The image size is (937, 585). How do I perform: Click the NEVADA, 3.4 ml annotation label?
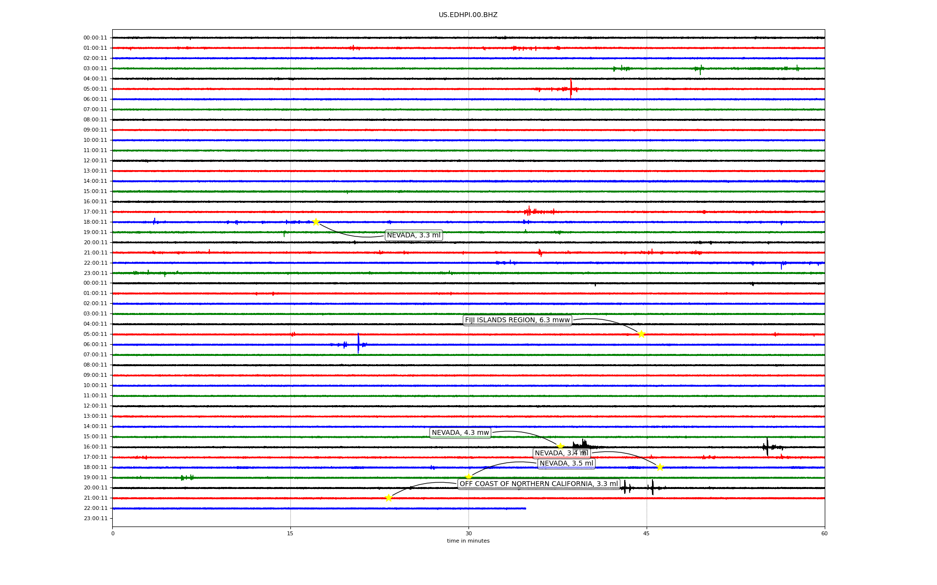[x=561, y=453]
